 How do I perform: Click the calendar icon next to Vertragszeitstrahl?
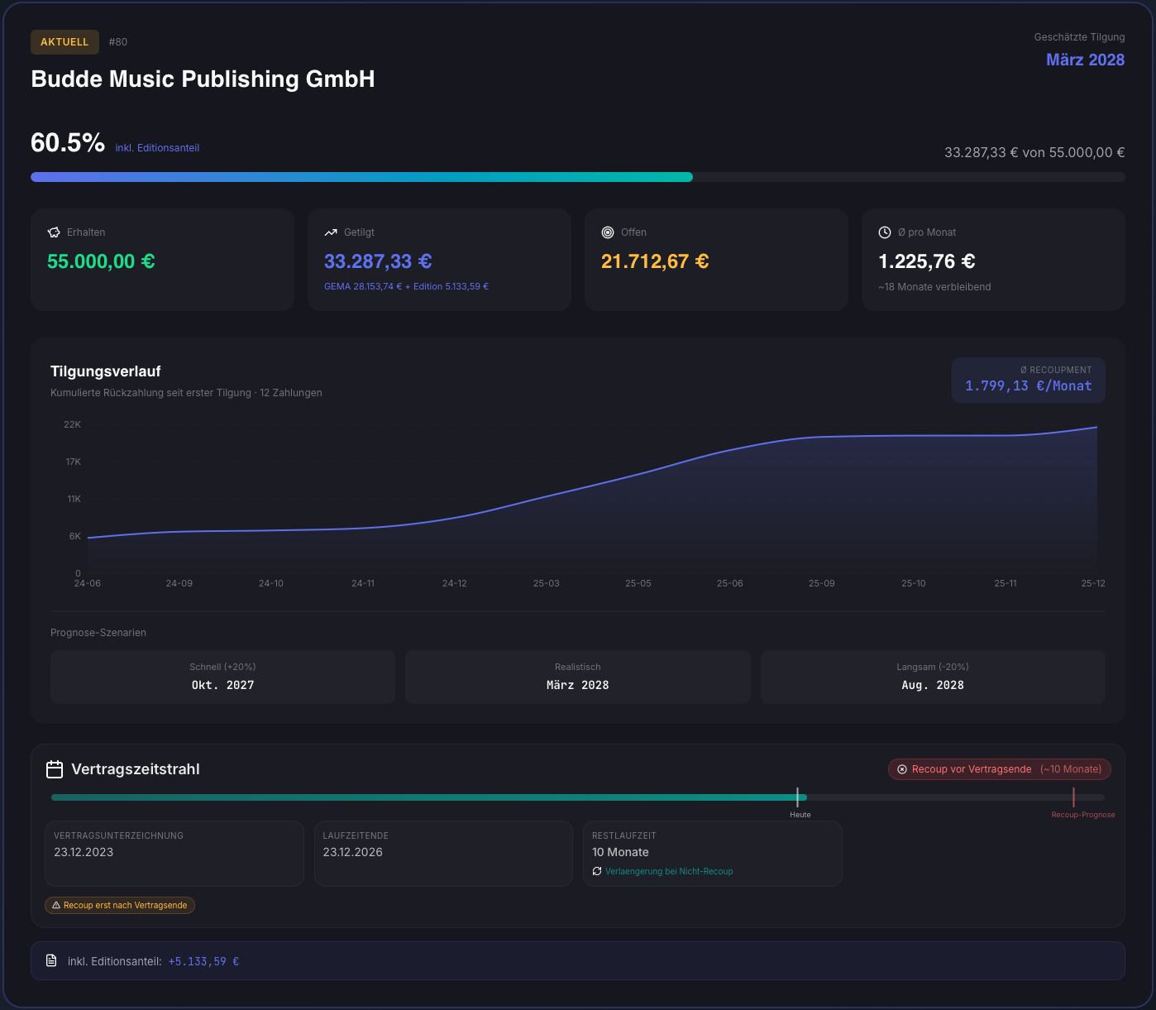(55, 769)
